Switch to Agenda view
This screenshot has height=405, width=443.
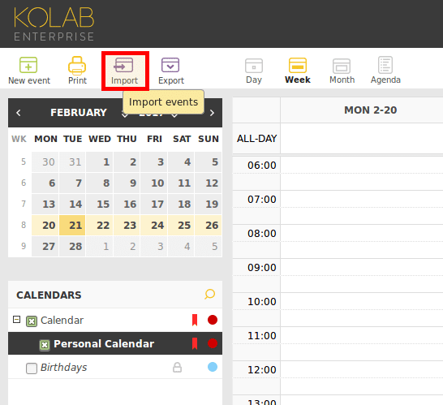coord(385,71)
